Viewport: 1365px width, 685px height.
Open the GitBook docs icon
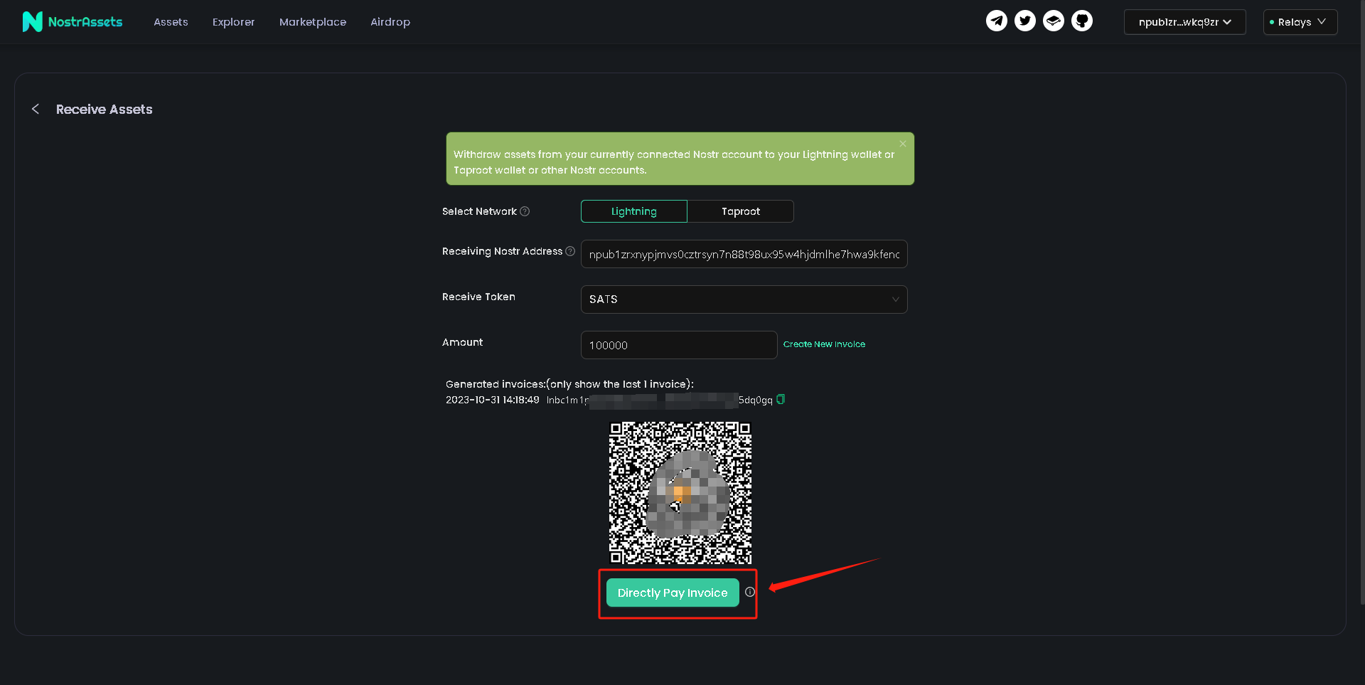click(1053, 21)
